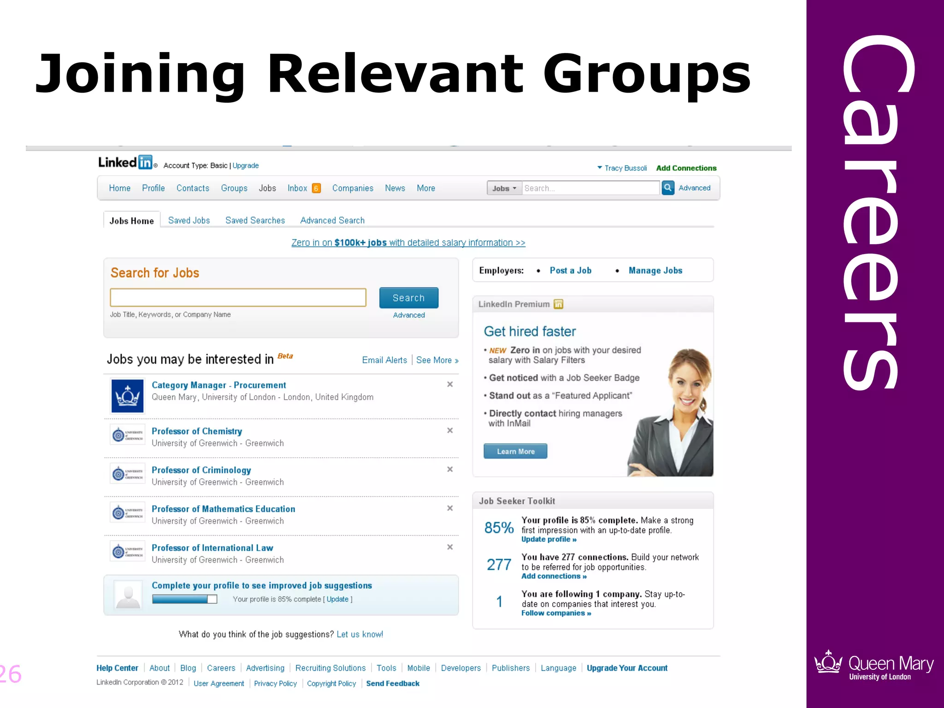
Task: Click the magnifier search button in nav bar
Action: pyautogui.click(x=668, y=188)
